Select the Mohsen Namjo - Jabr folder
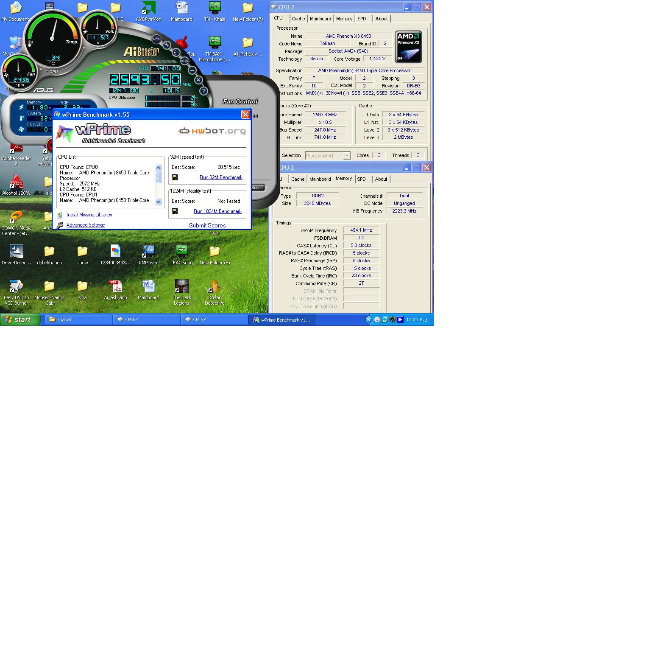652x667 pixels. click(x=49, y=293)
